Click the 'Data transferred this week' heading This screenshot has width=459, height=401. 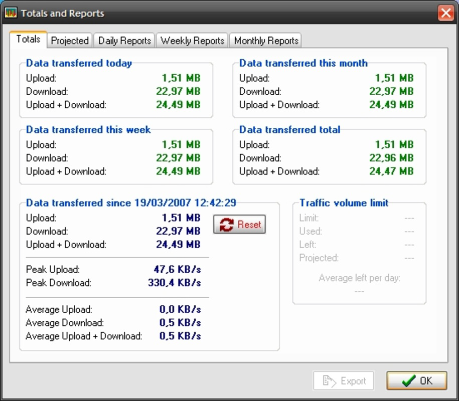pos(88,129)
